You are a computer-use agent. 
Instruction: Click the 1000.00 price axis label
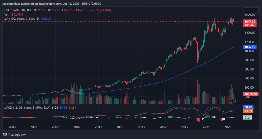pos(250,51)
